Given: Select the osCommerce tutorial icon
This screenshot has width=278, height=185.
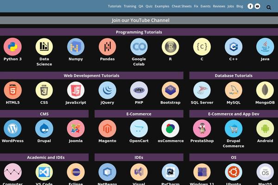Looking at the screenshot, I should (171, 129).
